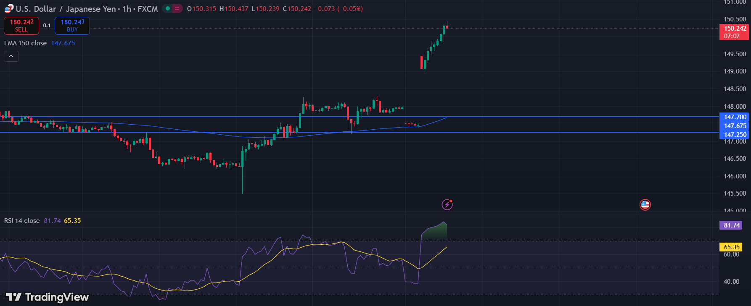Click the 0.1 spread value between Sell and Buy

(x=47, y=26)
